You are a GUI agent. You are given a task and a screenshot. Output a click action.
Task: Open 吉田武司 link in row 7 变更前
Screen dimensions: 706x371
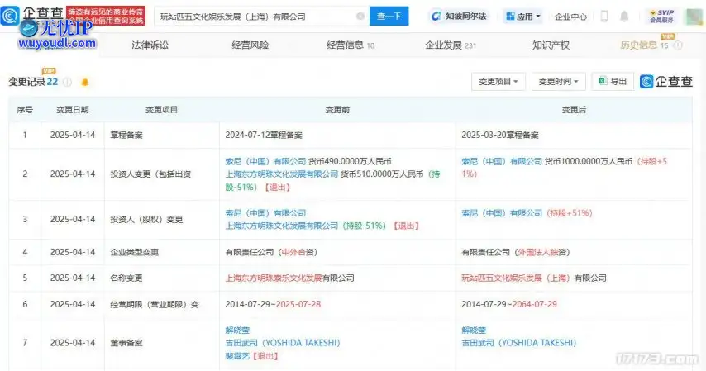[282, 343]
